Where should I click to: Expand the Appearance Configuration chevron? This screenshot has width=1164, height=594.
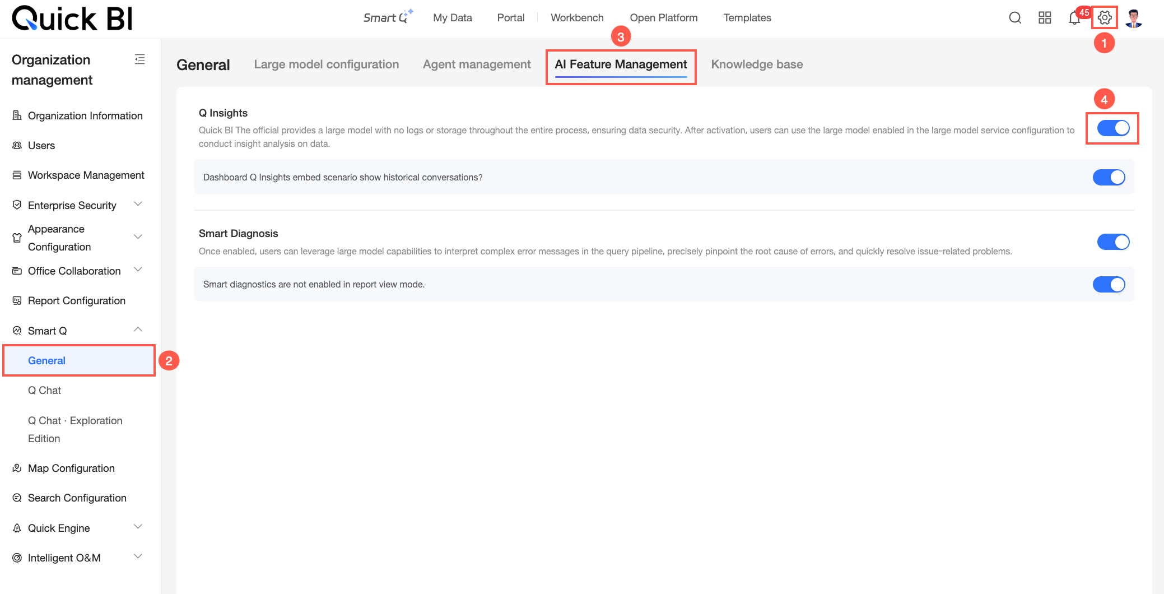tap(138, 236)
